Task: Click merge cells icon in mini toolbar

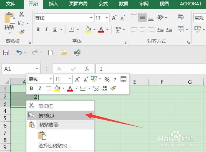Action: tap(124, 79)
